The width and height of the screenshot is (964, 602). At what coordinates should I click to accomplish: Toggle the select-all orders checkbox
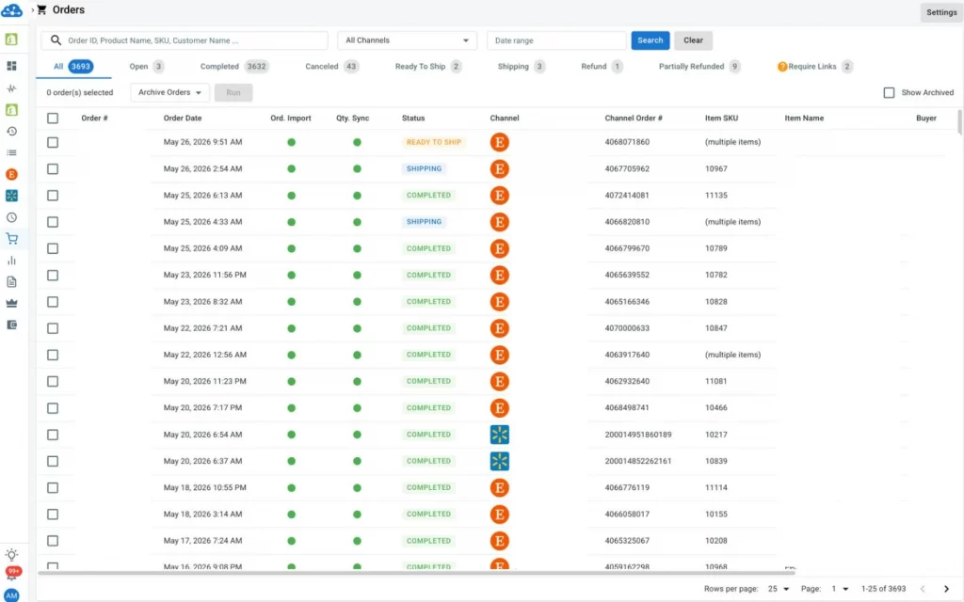53,118
